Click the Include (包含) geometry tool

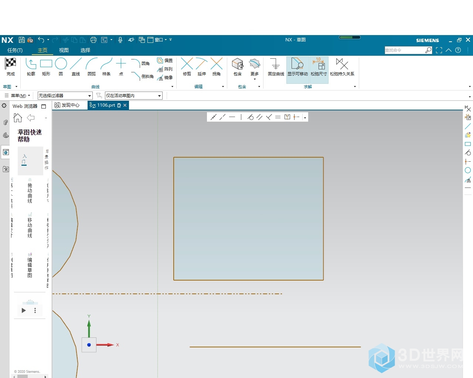click(x=238, y=67)
